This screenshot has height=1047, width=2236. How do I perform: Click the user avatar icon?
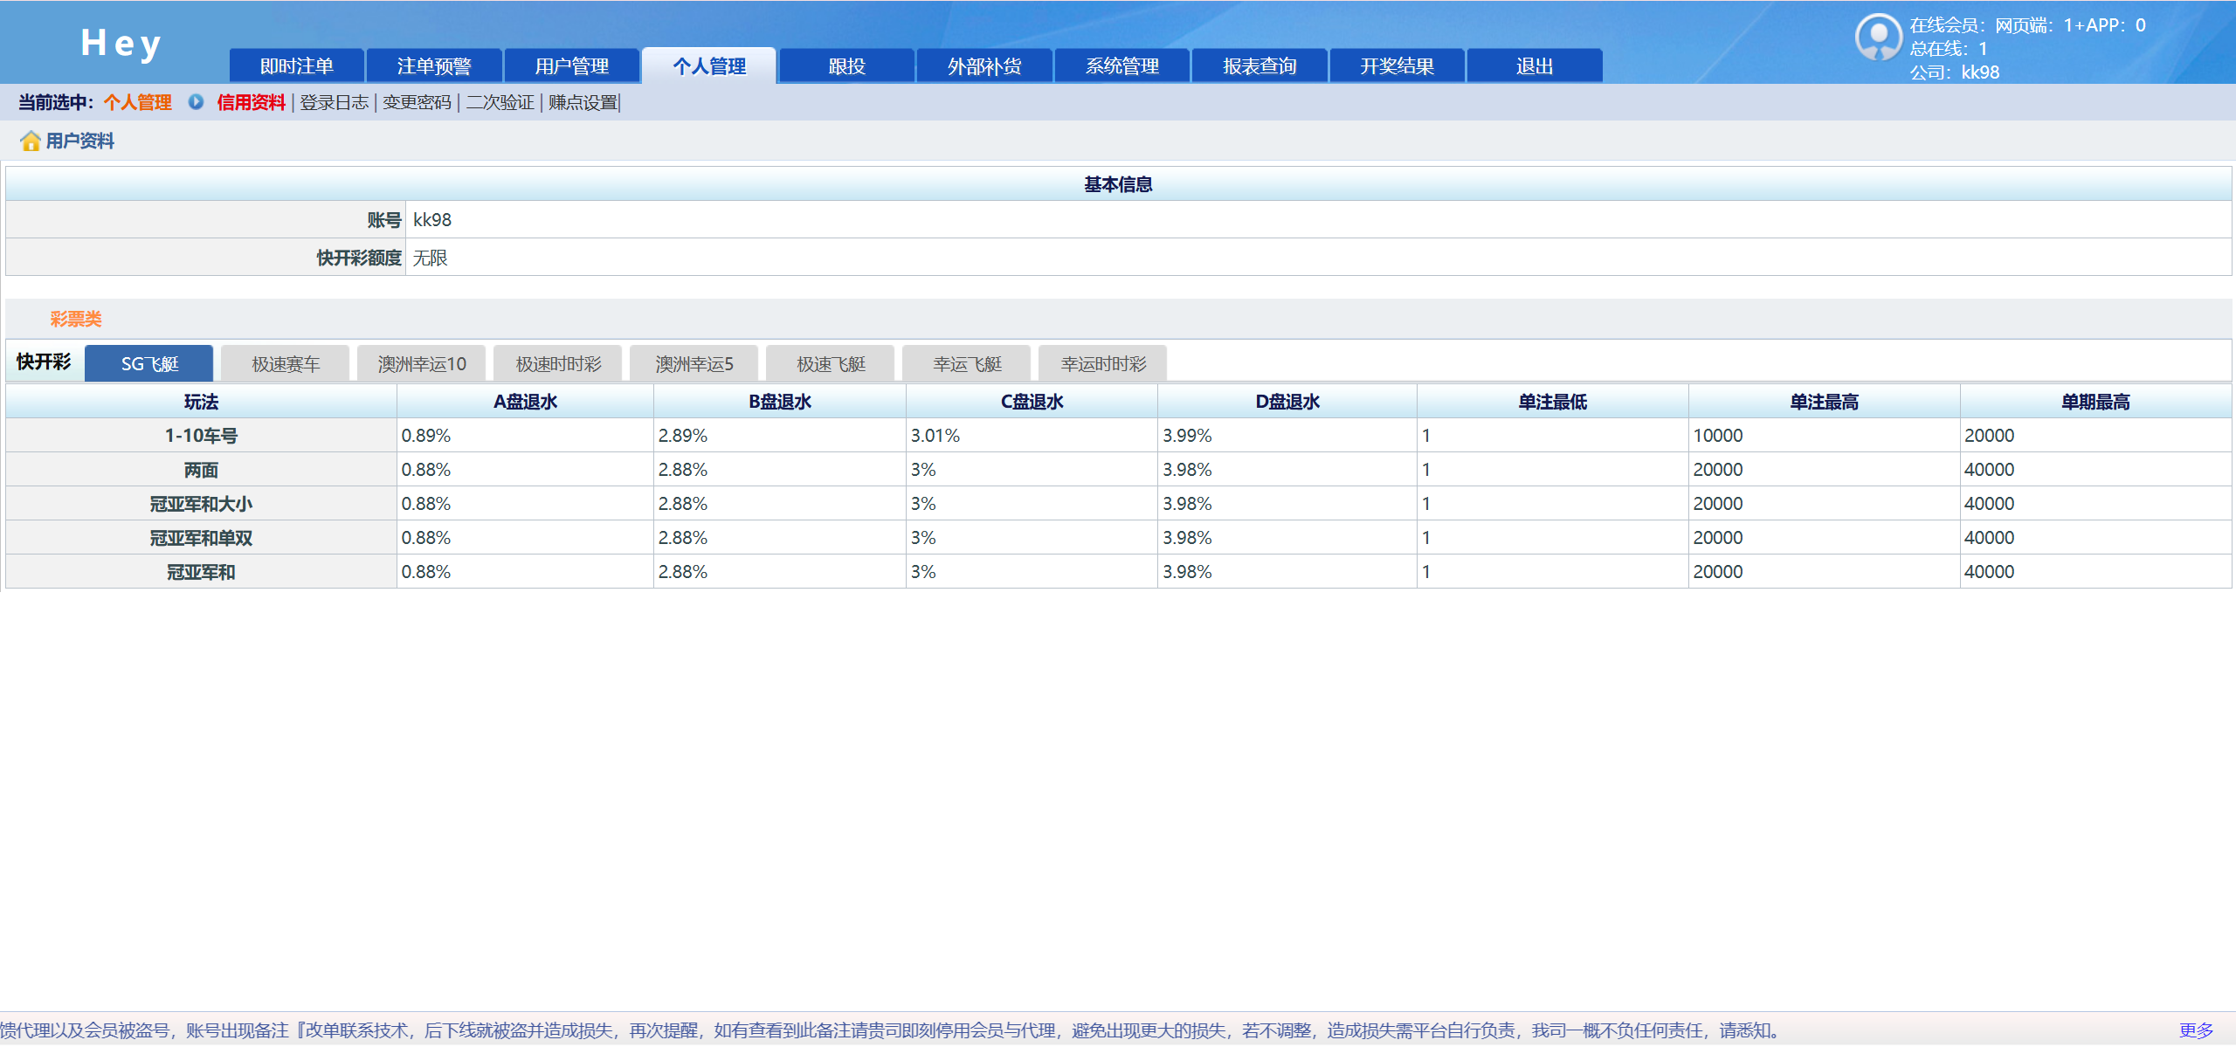tap(1878, 38)
